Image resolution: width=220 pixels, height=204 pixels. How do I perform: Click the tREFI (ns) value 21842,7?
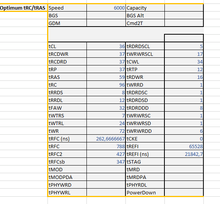(x=184, y=154)
